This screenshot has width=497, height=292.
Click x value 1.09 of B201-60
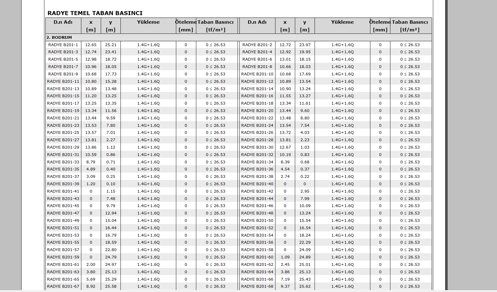point(285,257)
